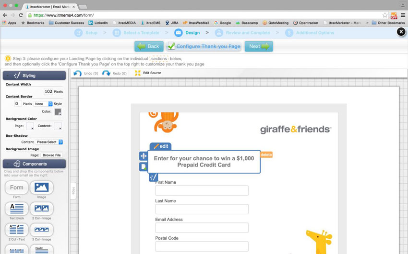The width and height of the screenshot is (408, 254).
Task: Select the 3 Col - Image component
Action: click(x=41, y=230)
